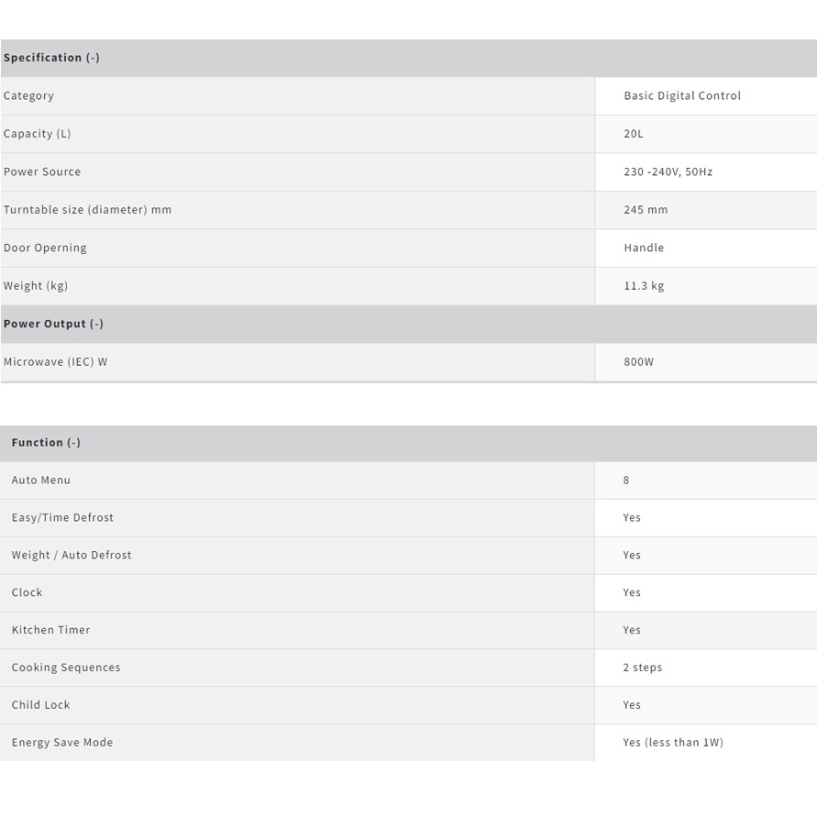Select the Yes (less than 1W) value

click(673, 743)
